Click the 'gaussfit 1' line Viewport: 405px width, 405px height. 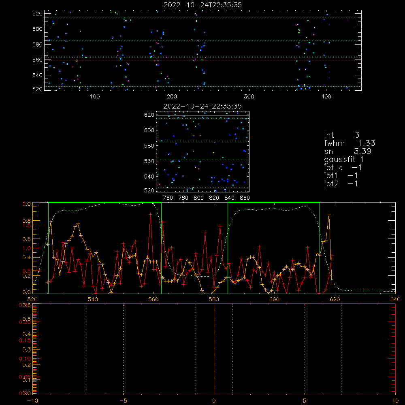tap(344, 159)
